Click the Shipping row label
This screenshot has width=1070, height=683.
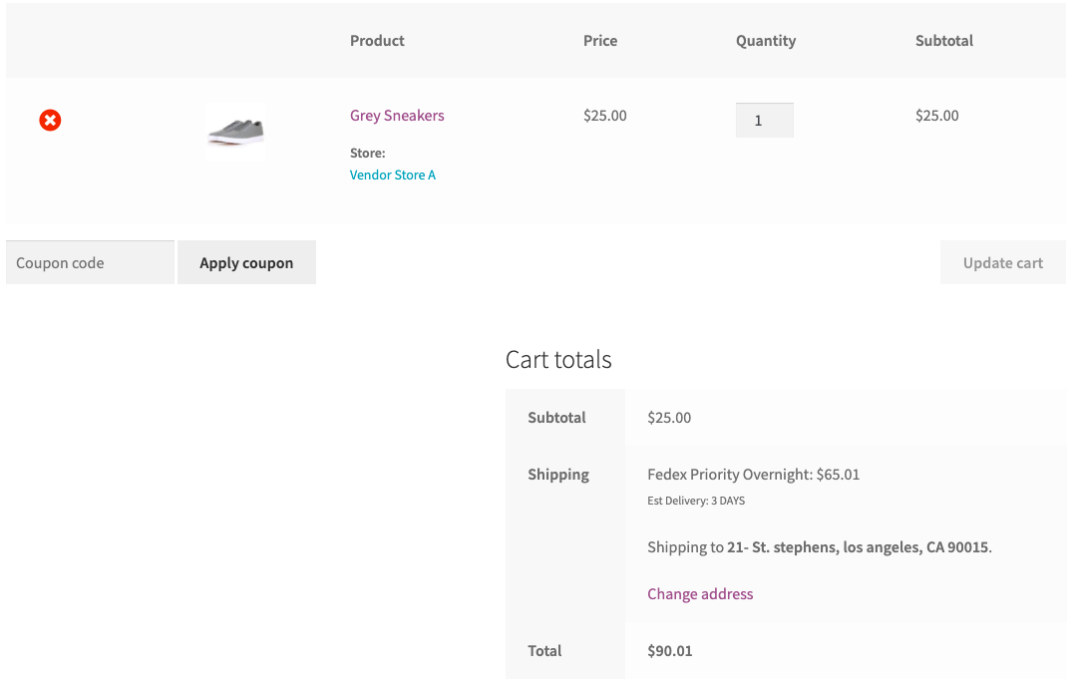coord(558,475)
